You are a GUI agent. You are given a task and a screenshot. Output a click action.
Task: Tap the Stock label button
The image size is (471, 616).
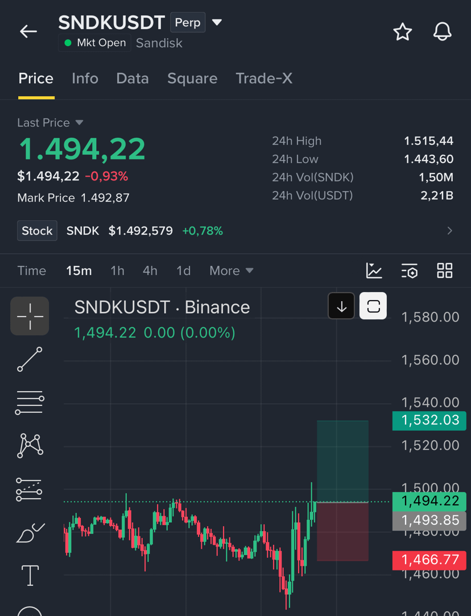[38, 231]
